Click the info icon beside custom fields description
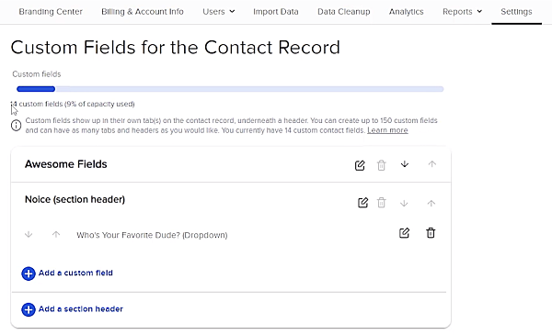This screenshot has height=335, width=552. tap(17, 126)
